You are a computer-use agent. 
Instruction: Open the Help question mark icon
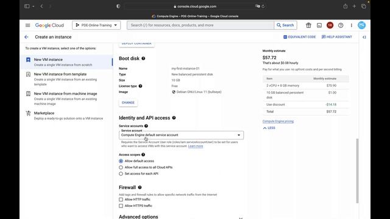point(341,25)
